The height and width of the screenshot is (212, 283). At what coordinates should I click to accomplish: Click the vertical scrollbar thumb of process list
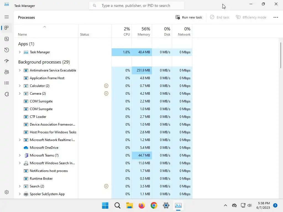[x=281, y=55]
